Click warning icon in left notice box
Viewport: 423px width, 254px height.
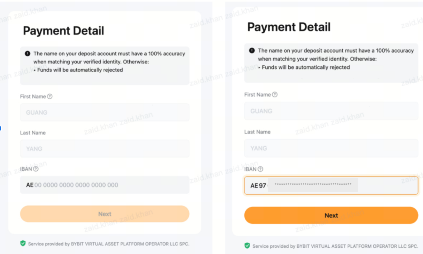[27, 53]
